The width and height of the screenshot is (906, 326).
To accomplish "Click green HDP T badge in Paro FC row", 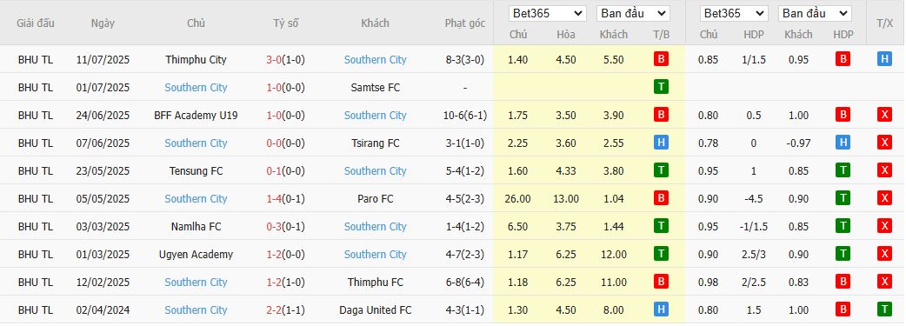I will [x=843, y=198].
